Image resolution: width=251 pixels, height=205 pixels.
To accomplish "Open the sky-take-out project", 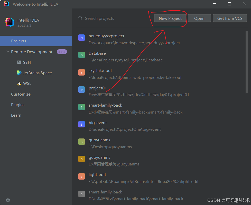I will pos(100,71).
